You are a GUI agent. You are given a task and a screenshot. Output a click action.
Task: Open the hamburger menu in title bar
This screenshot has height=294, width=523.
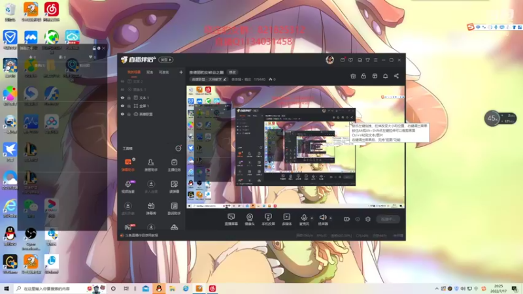click(x=375, y=60)
